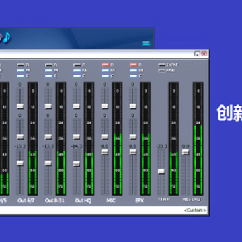Click the middle small slider handle on EFX
Image resolution: width=242 pixels, height=242 pixels.
pyautogui.click(x=133, y=137)
